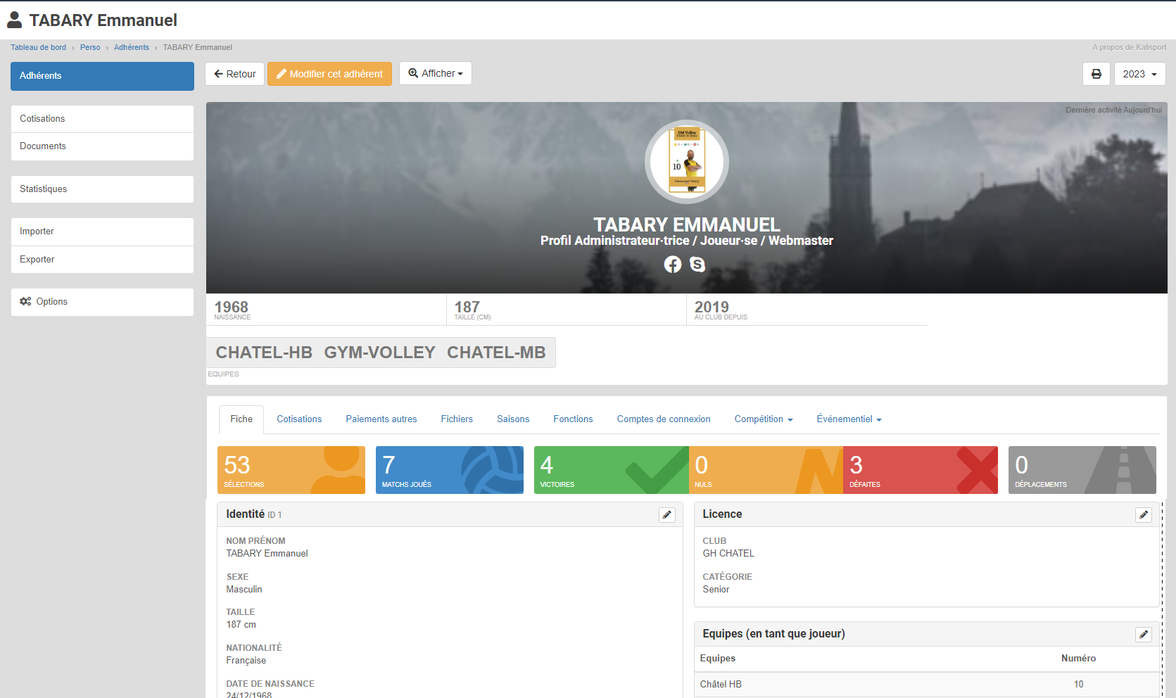Open the 2023 season dropdown
Viewport: 1176px width, 698px height.
tap(1139, 74)
